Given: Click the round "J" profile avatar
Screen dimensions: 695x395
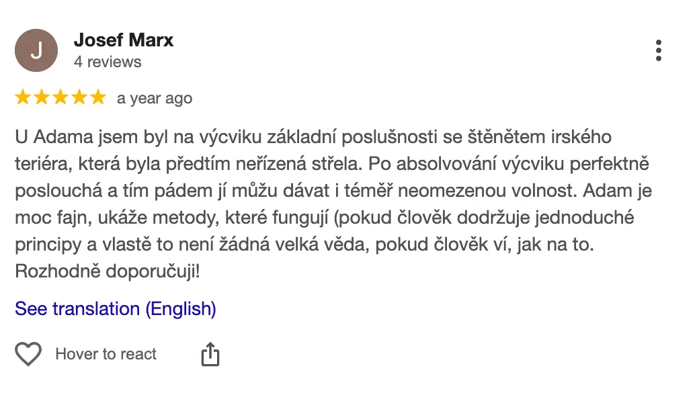Looking at the screenshot, I should coord(36,50).
